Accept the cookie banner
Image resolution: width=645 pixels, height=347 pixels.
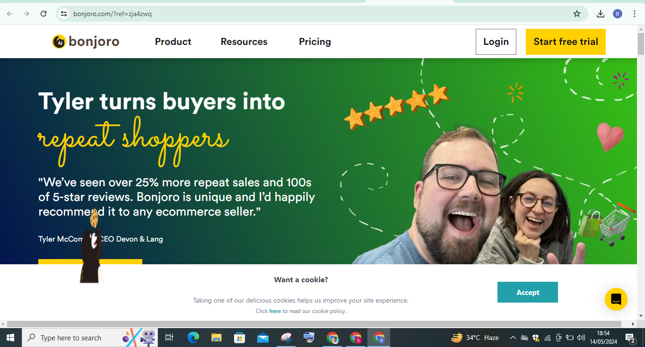(528, 292)
